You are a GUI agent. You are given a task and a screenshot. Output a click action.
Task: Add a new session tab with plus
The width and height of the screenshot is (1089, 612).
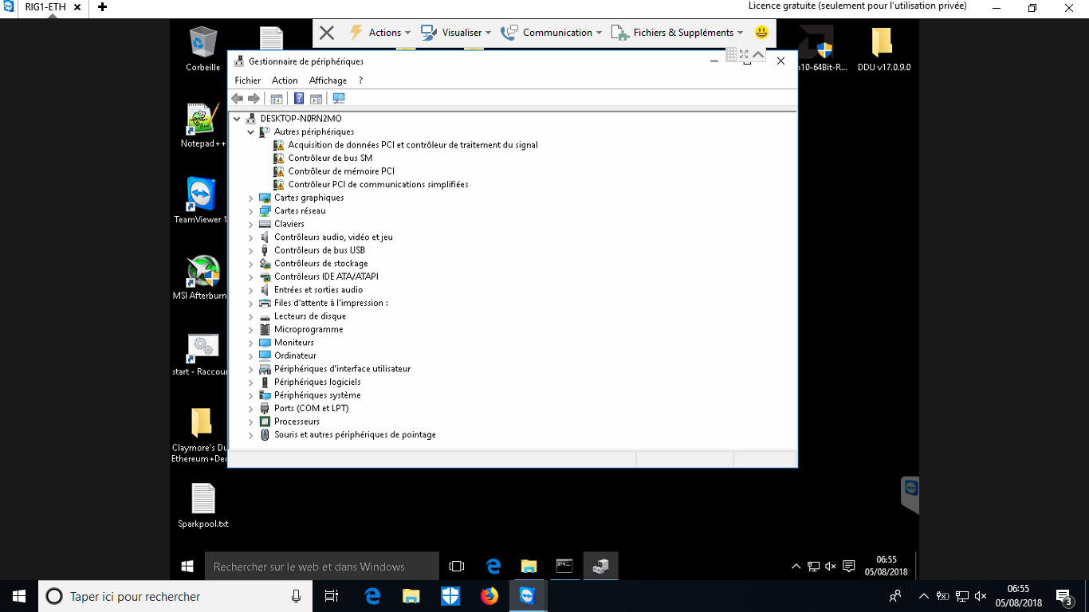[x=102, y=7]
